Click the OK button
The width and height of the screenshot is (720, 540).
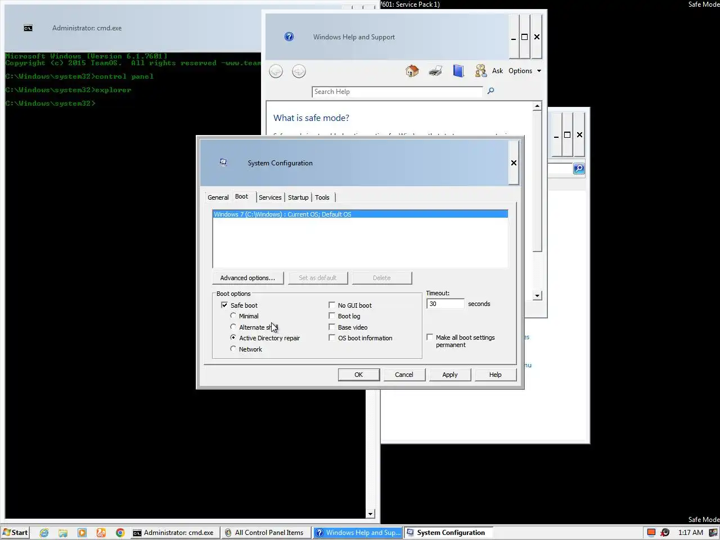coord(358,375)
